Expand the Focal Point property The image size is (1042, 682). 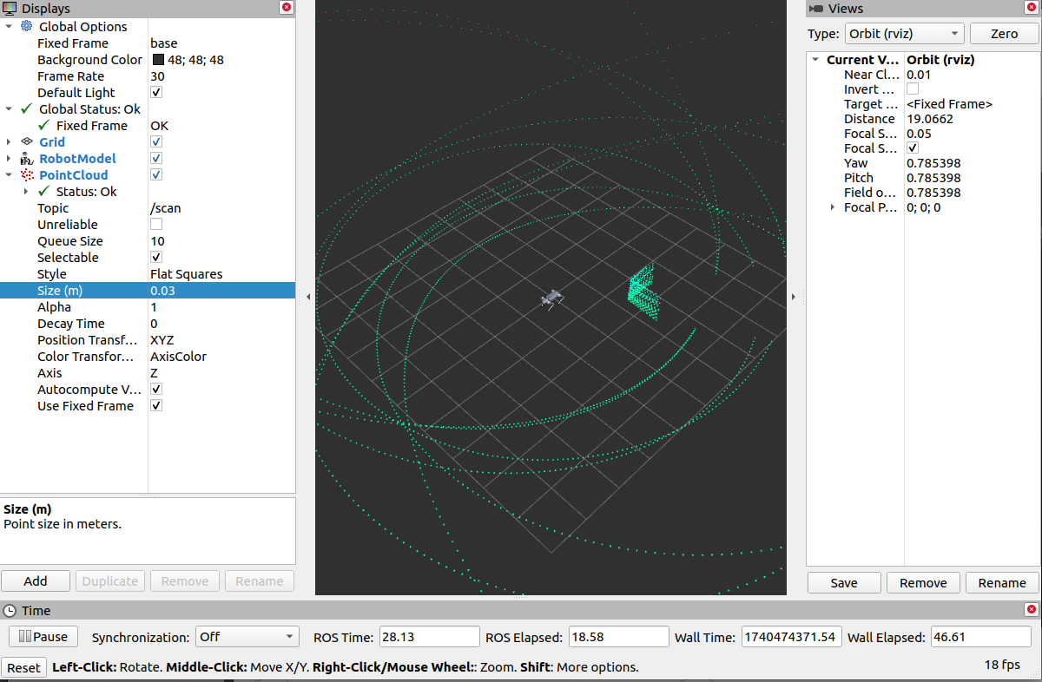click(x=833, y=207)
